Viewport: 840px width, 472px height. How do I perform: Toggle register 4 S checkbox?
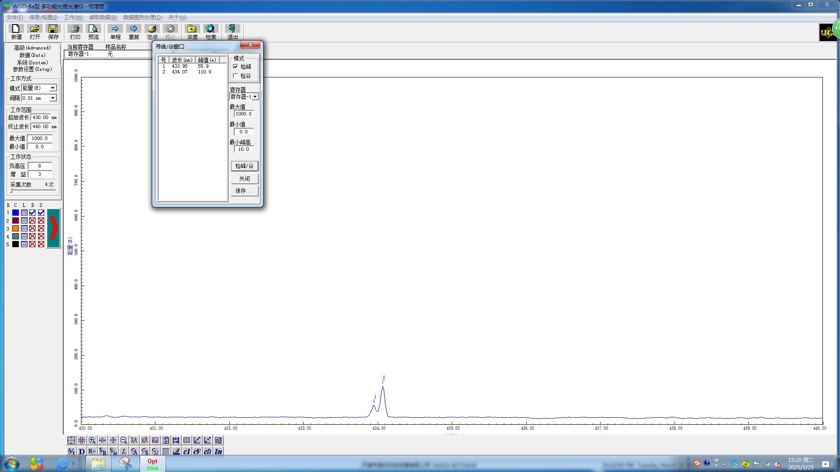[41, 236]
